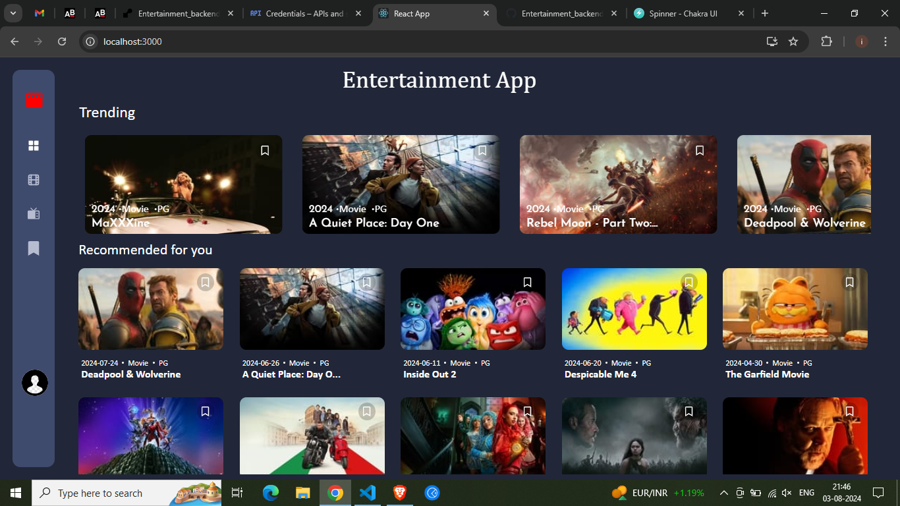Screen dimensions: 900x506
Task: Open Despicable Me 4 thumbnail
Action: tap(634, 309)
